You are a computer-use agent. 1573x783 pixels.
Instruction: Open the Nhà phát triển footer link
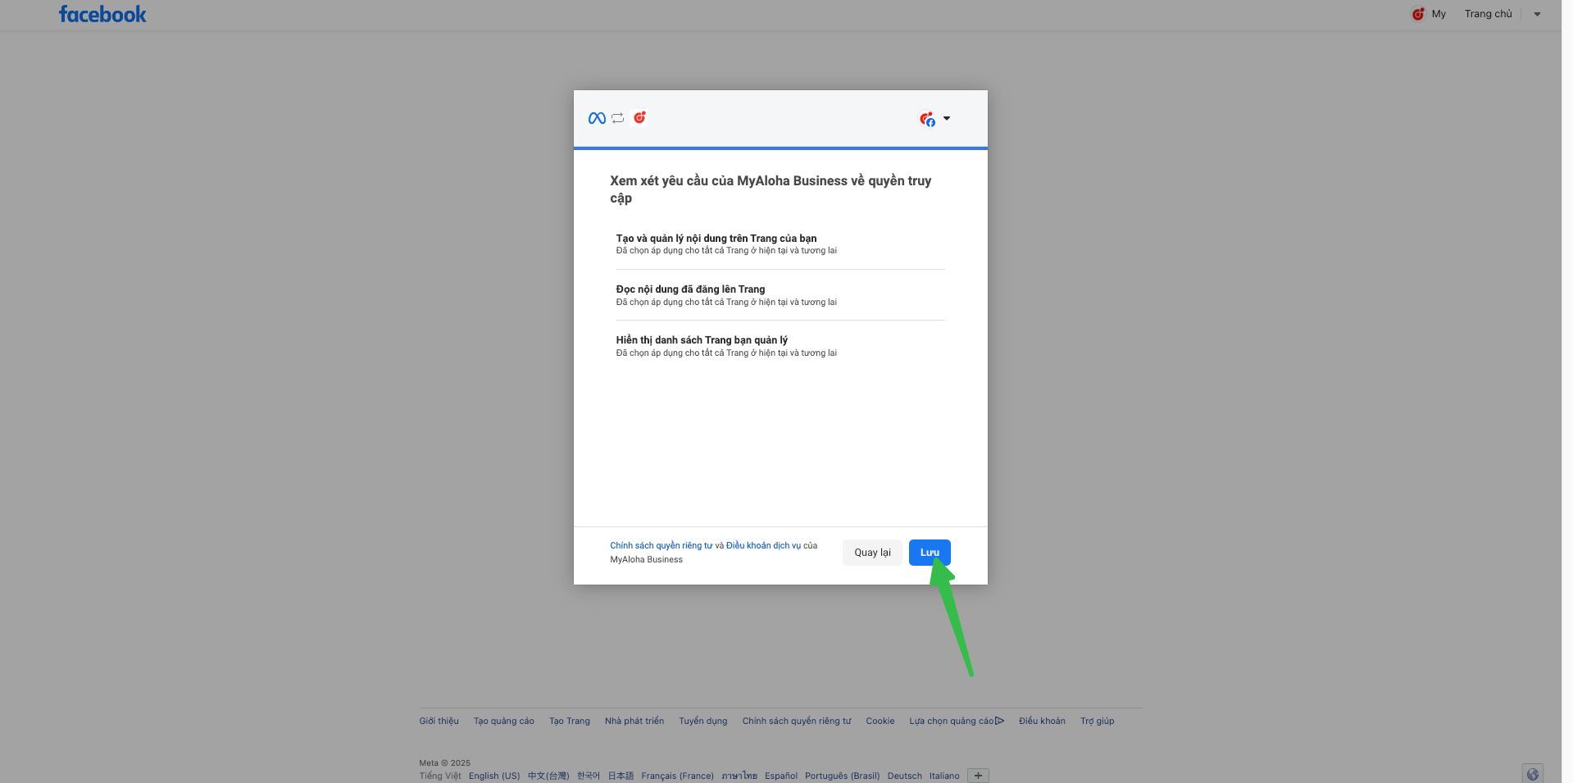(634, 721)
